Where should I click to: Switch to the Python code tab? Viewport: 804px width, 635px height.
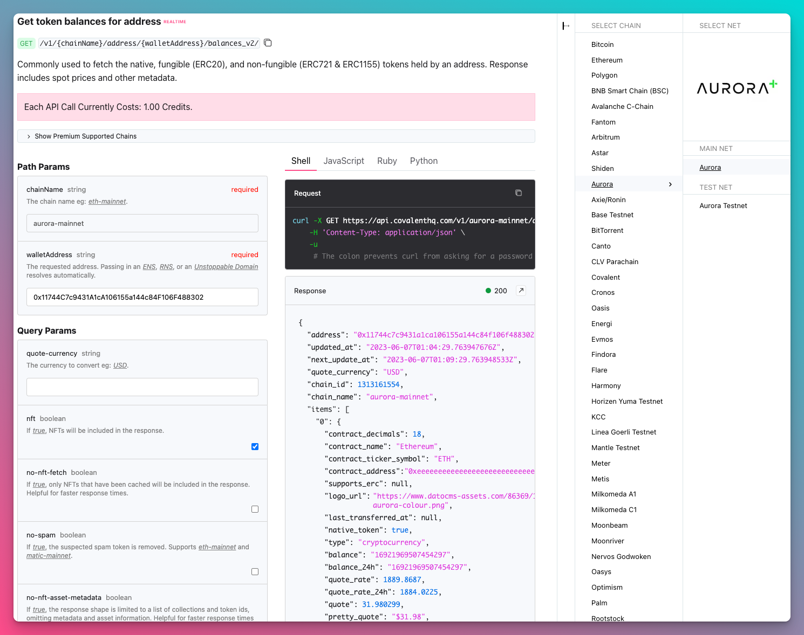424,161
